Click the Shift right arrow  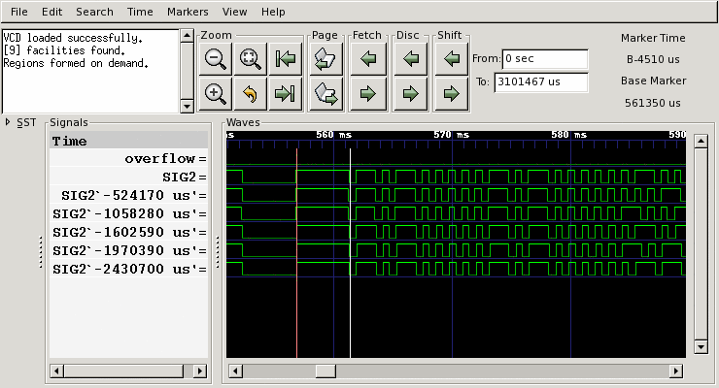tap(452, 94)
